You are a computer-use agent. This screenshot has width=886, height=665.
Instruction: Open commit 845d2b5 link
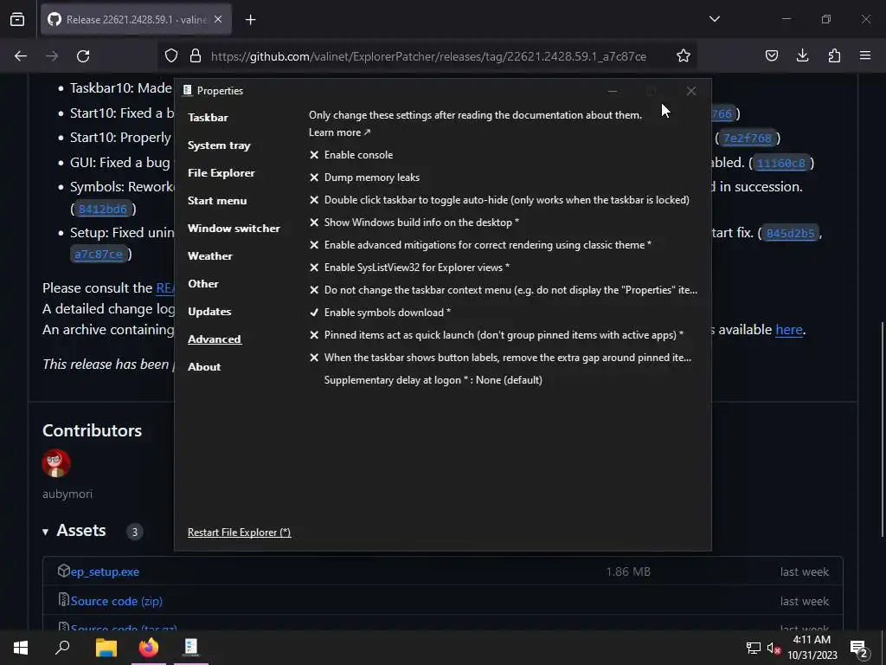pyautogui.click(x=790, y=233)
